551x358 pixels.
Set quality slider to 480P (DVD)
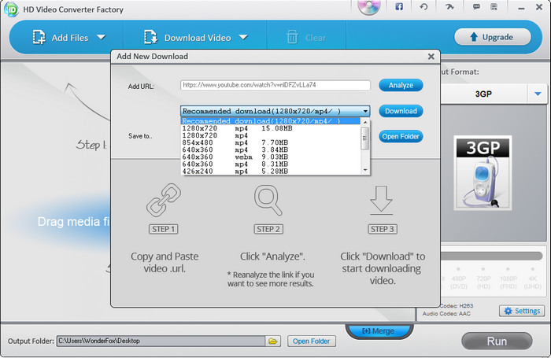459,269
